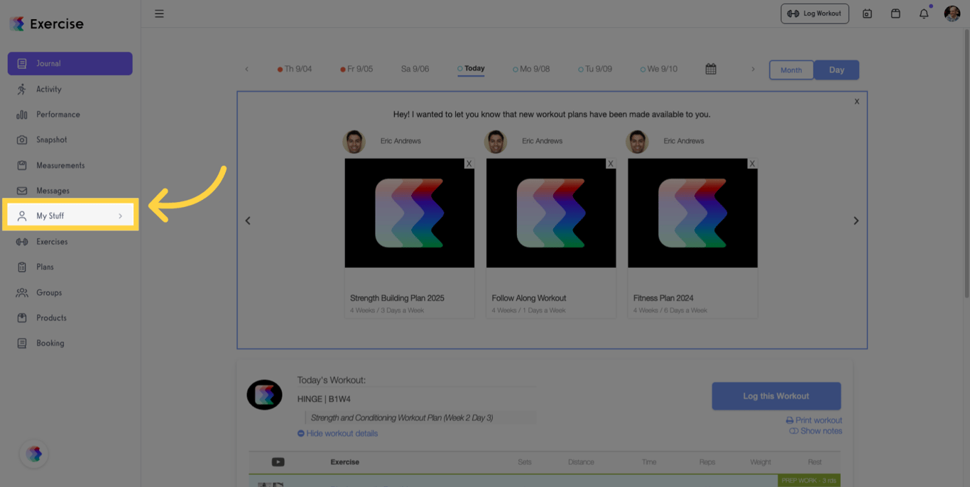The width and height of the screenshot is (970, 487).
Task: Toggle Show notes for workout
Action: (815, 431)
